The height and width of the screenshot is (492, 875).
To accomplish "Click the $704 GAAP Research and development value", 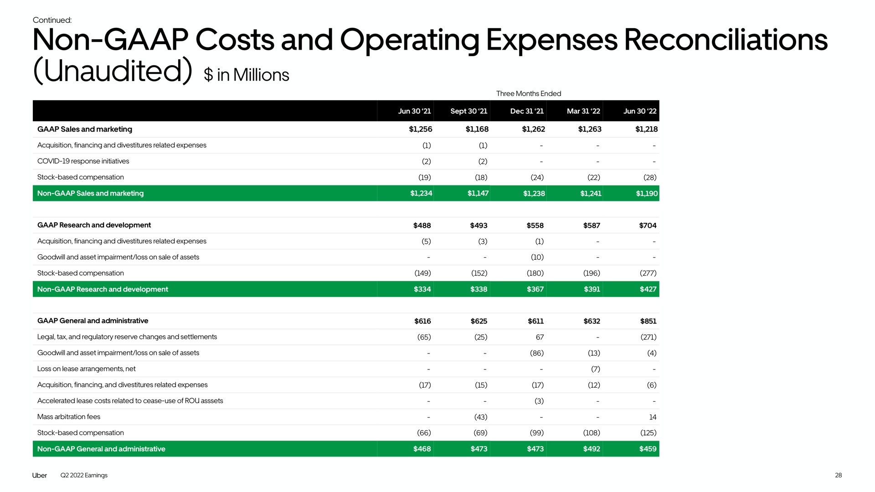I will [648, 225].
